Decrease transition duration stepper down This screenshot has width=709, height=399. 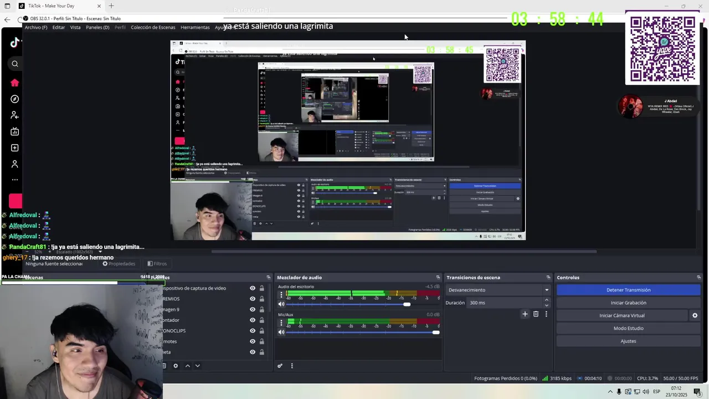tap(547, 305)
